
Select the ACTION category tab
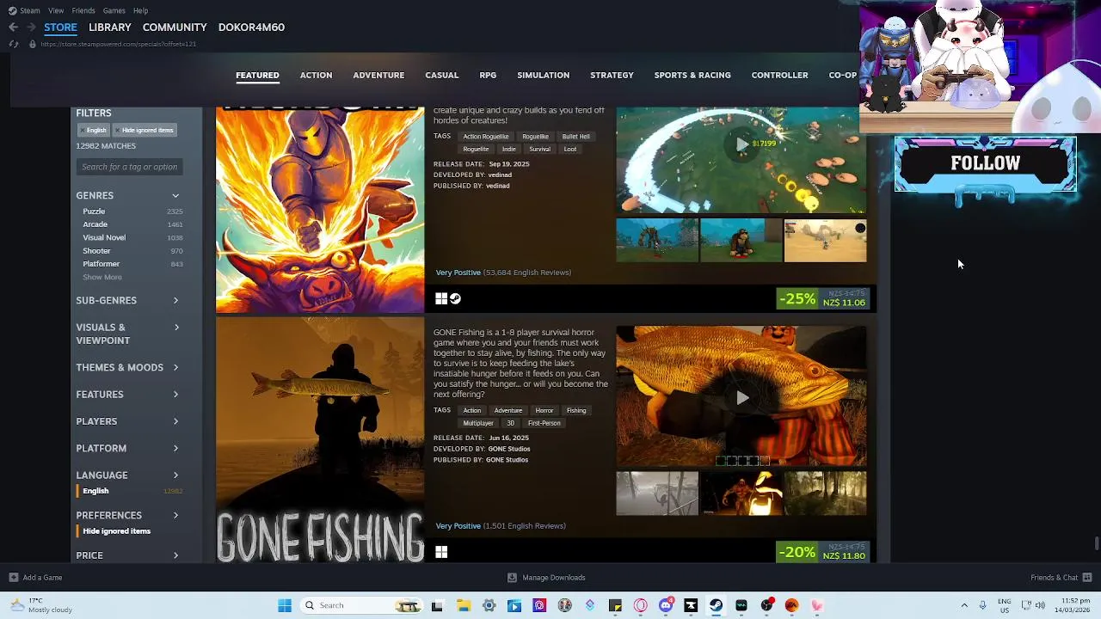[x=316, y=75]
